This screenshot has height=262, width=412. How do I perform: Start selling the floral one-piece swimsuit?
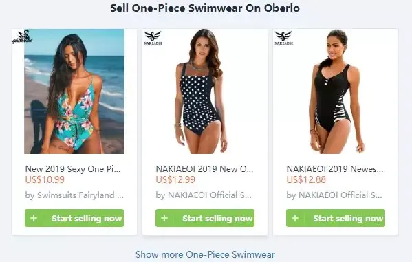coord(74,218)
